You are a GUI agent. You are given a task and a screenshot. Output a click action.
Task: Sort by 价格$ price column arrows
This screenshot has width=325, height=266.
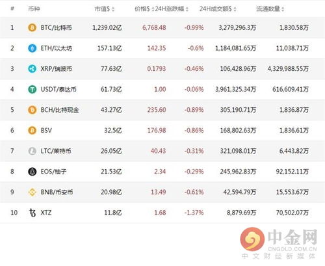(x=153, y=9)
